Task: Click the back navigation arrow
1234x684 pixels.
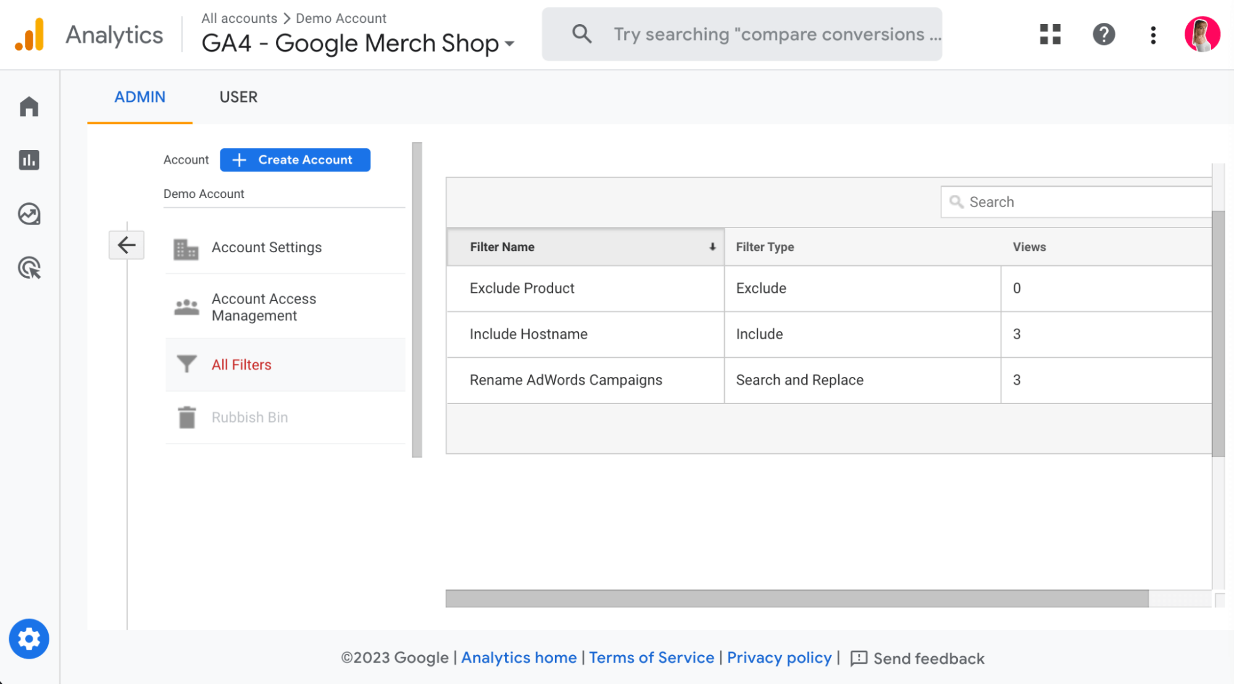Action: 127,246
